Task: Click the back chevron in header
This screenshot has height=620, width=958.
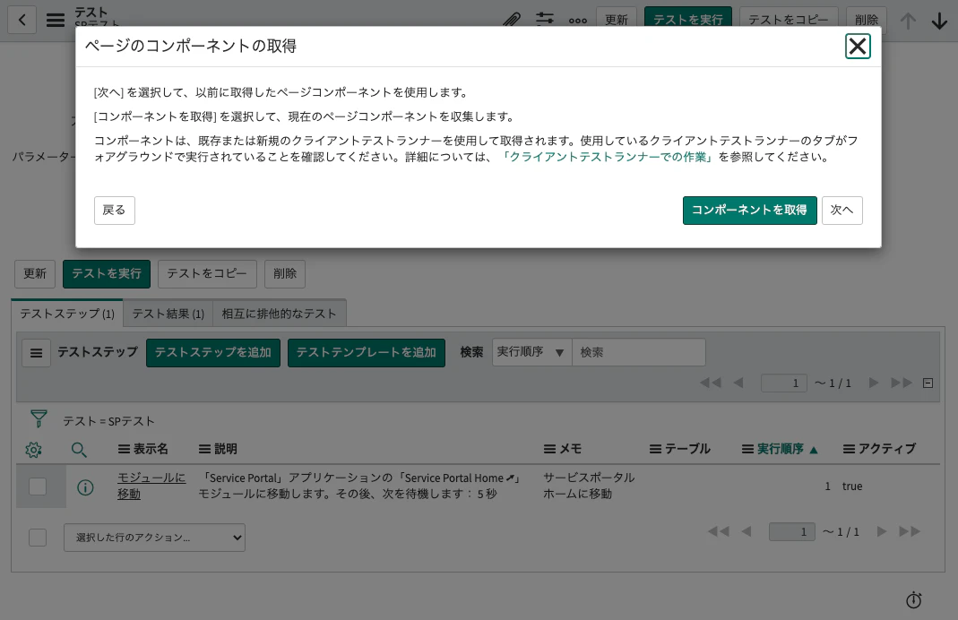Action: pos(22,20)
